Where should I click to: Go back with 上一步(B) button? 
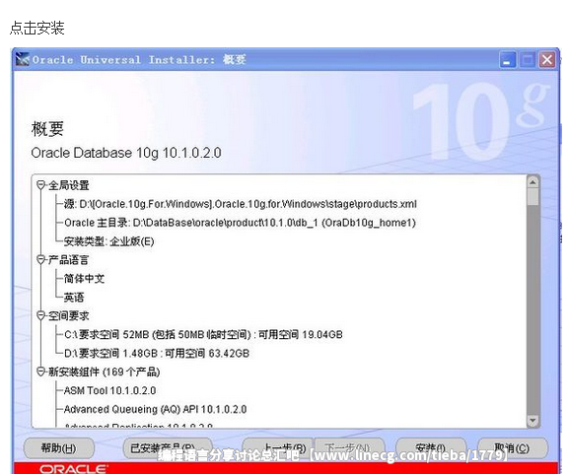coord(278,448)
